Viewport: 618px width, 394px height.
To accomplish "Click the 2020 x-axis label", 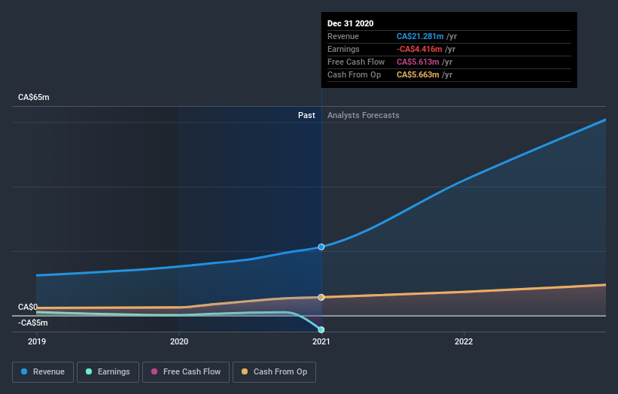I will click(x=179, y=341).
